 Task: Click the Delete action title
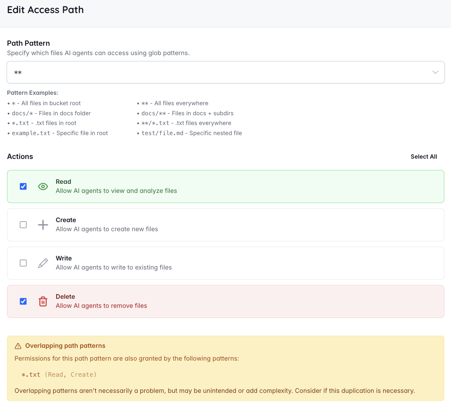coord(65,297)
